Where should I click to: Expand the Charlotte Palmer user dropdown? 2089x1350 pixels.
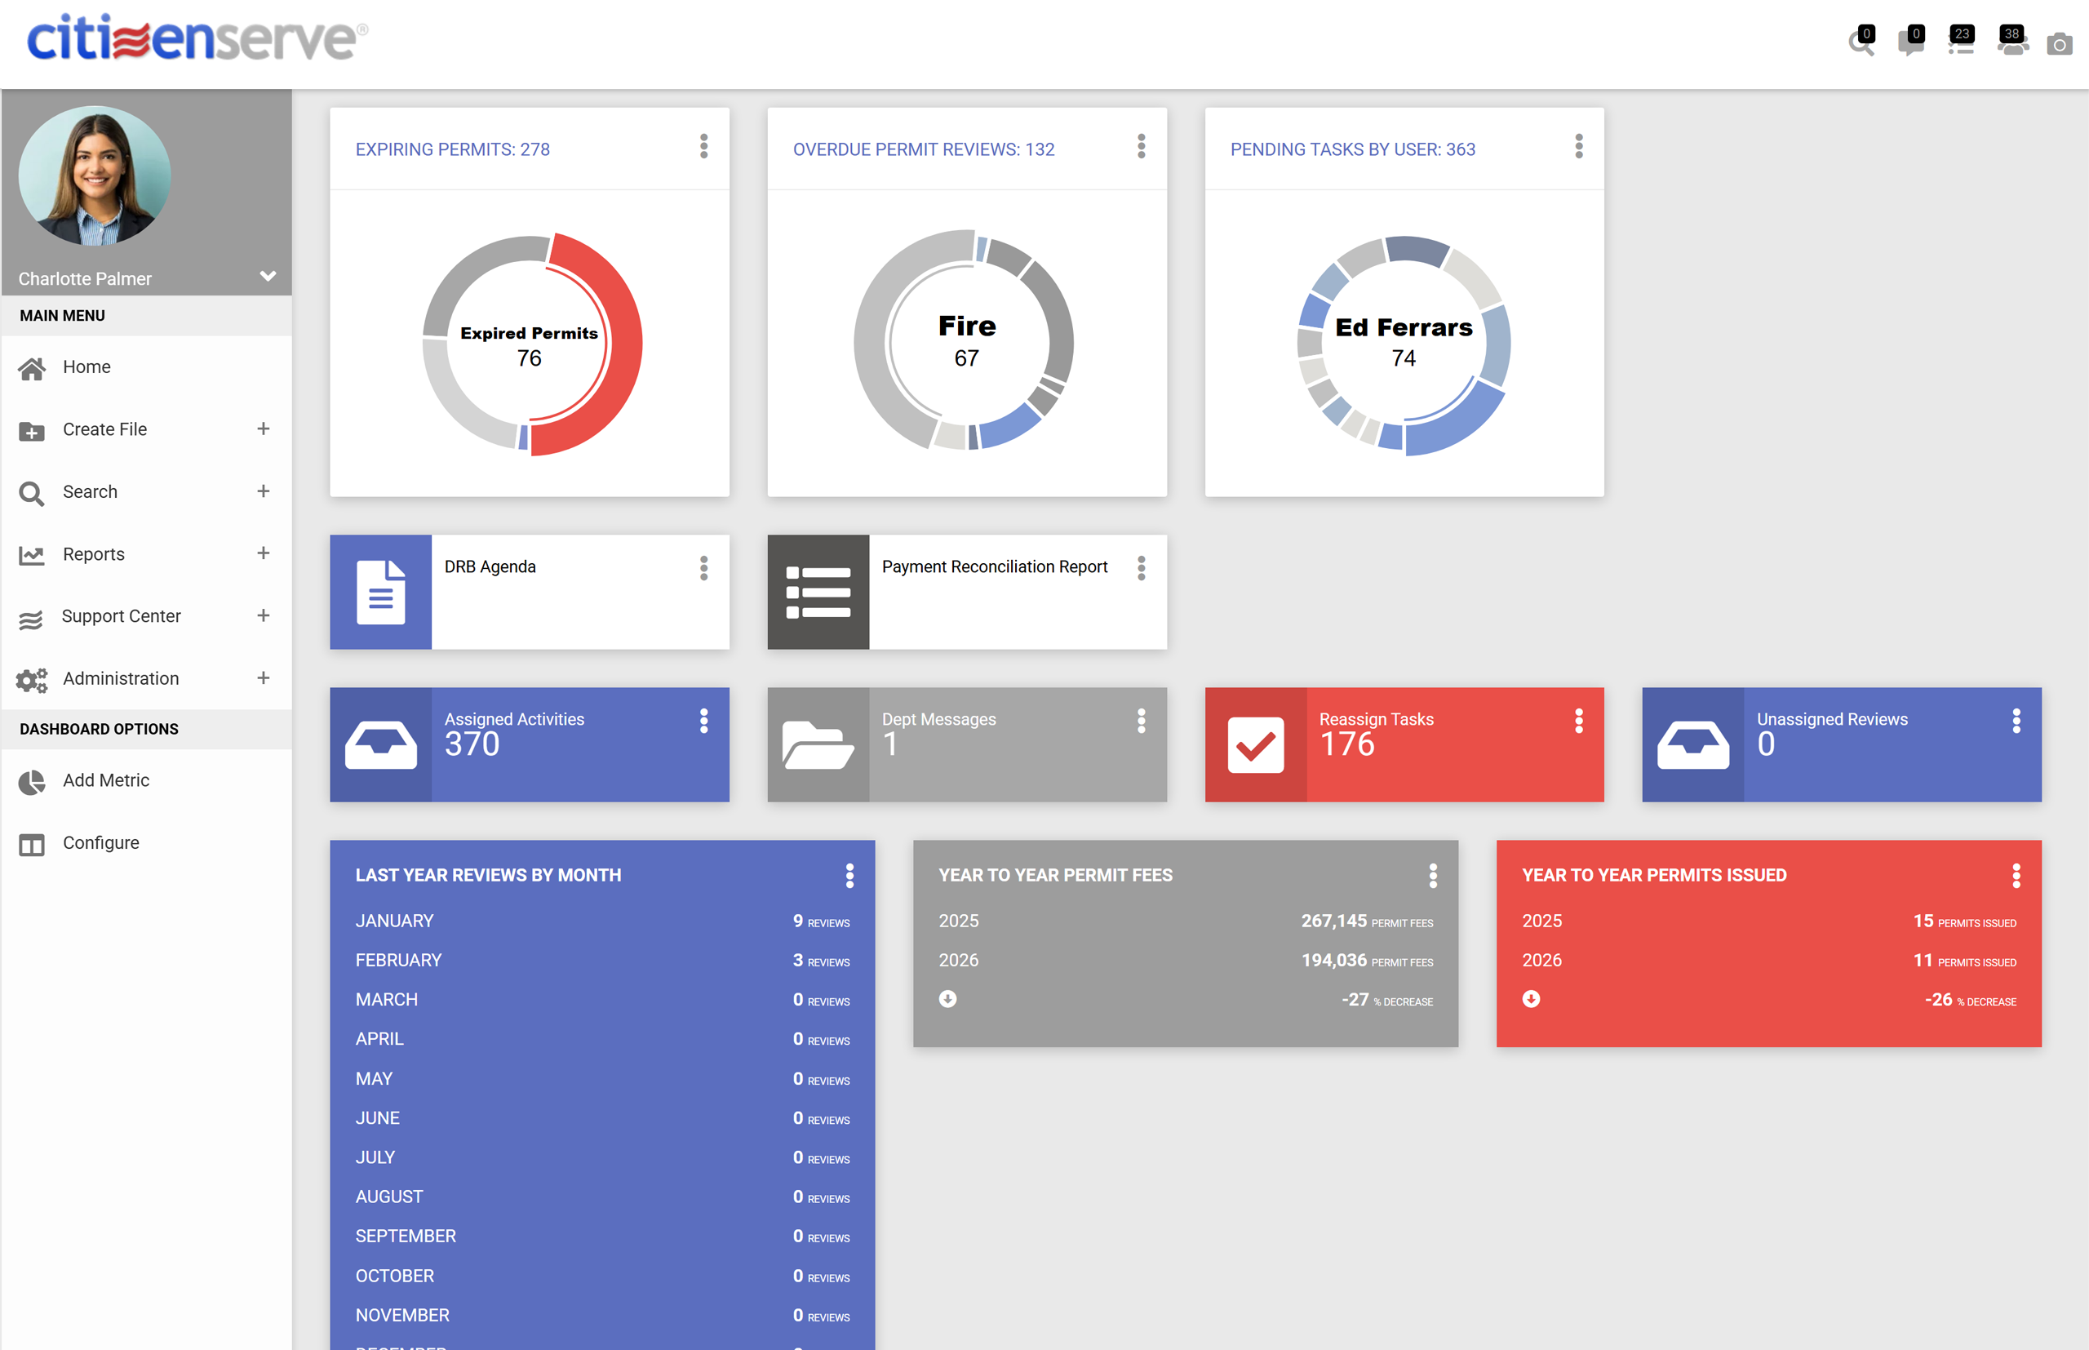point(268,276)
